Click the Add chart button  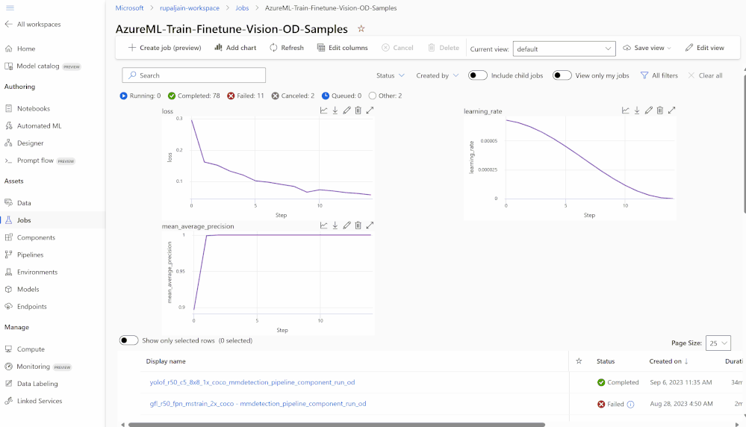point(235,48)
